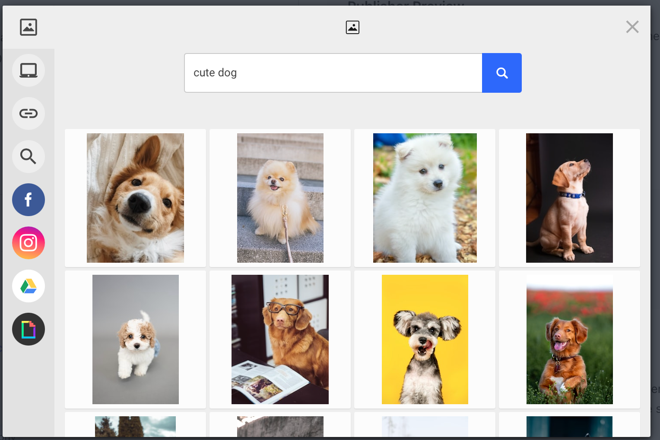Choose the link URL import source
The width and height of the screenshot is (660, 440).
(x=29, y=113)
